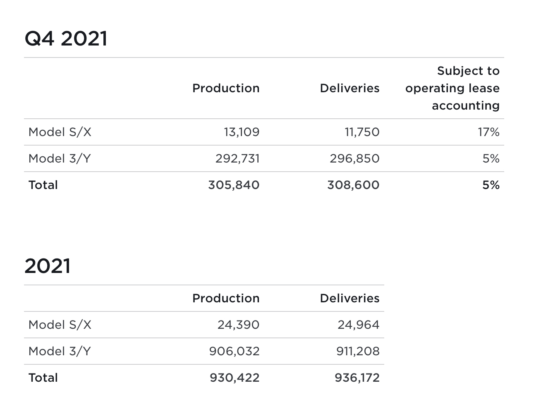The image size is (541, 402).
Task: Select the 906,032 production figure
Action: [x=234, y=351]
